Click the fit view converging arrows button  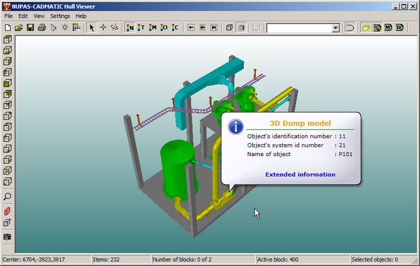(214, 27)
